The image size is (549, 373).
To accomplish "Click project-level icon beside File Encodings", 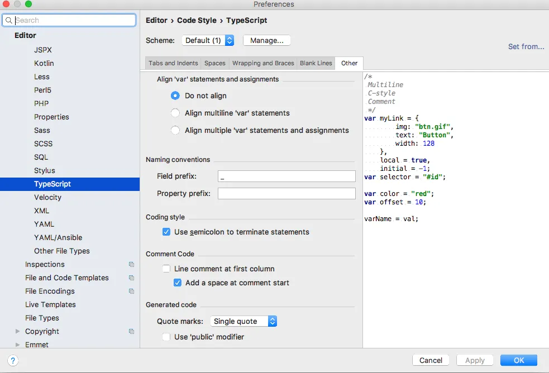I will [131, 291].
